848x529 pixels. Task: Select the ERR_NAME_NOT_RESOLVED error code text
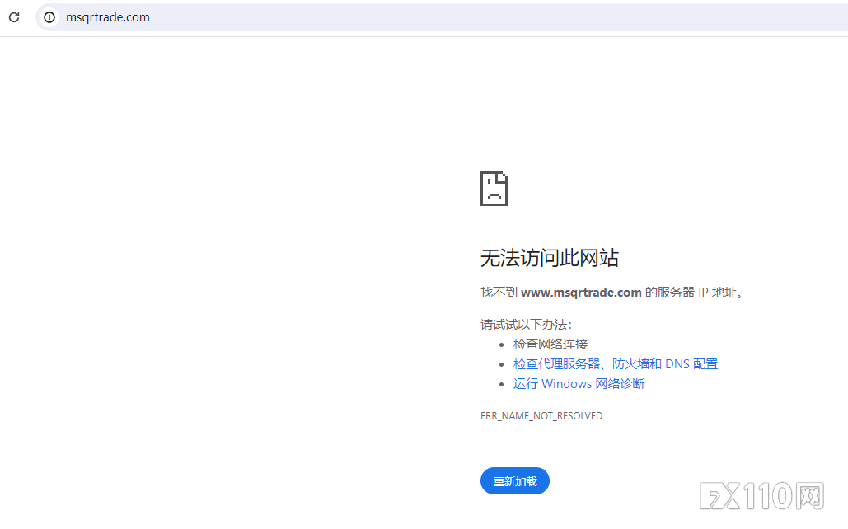541,416
